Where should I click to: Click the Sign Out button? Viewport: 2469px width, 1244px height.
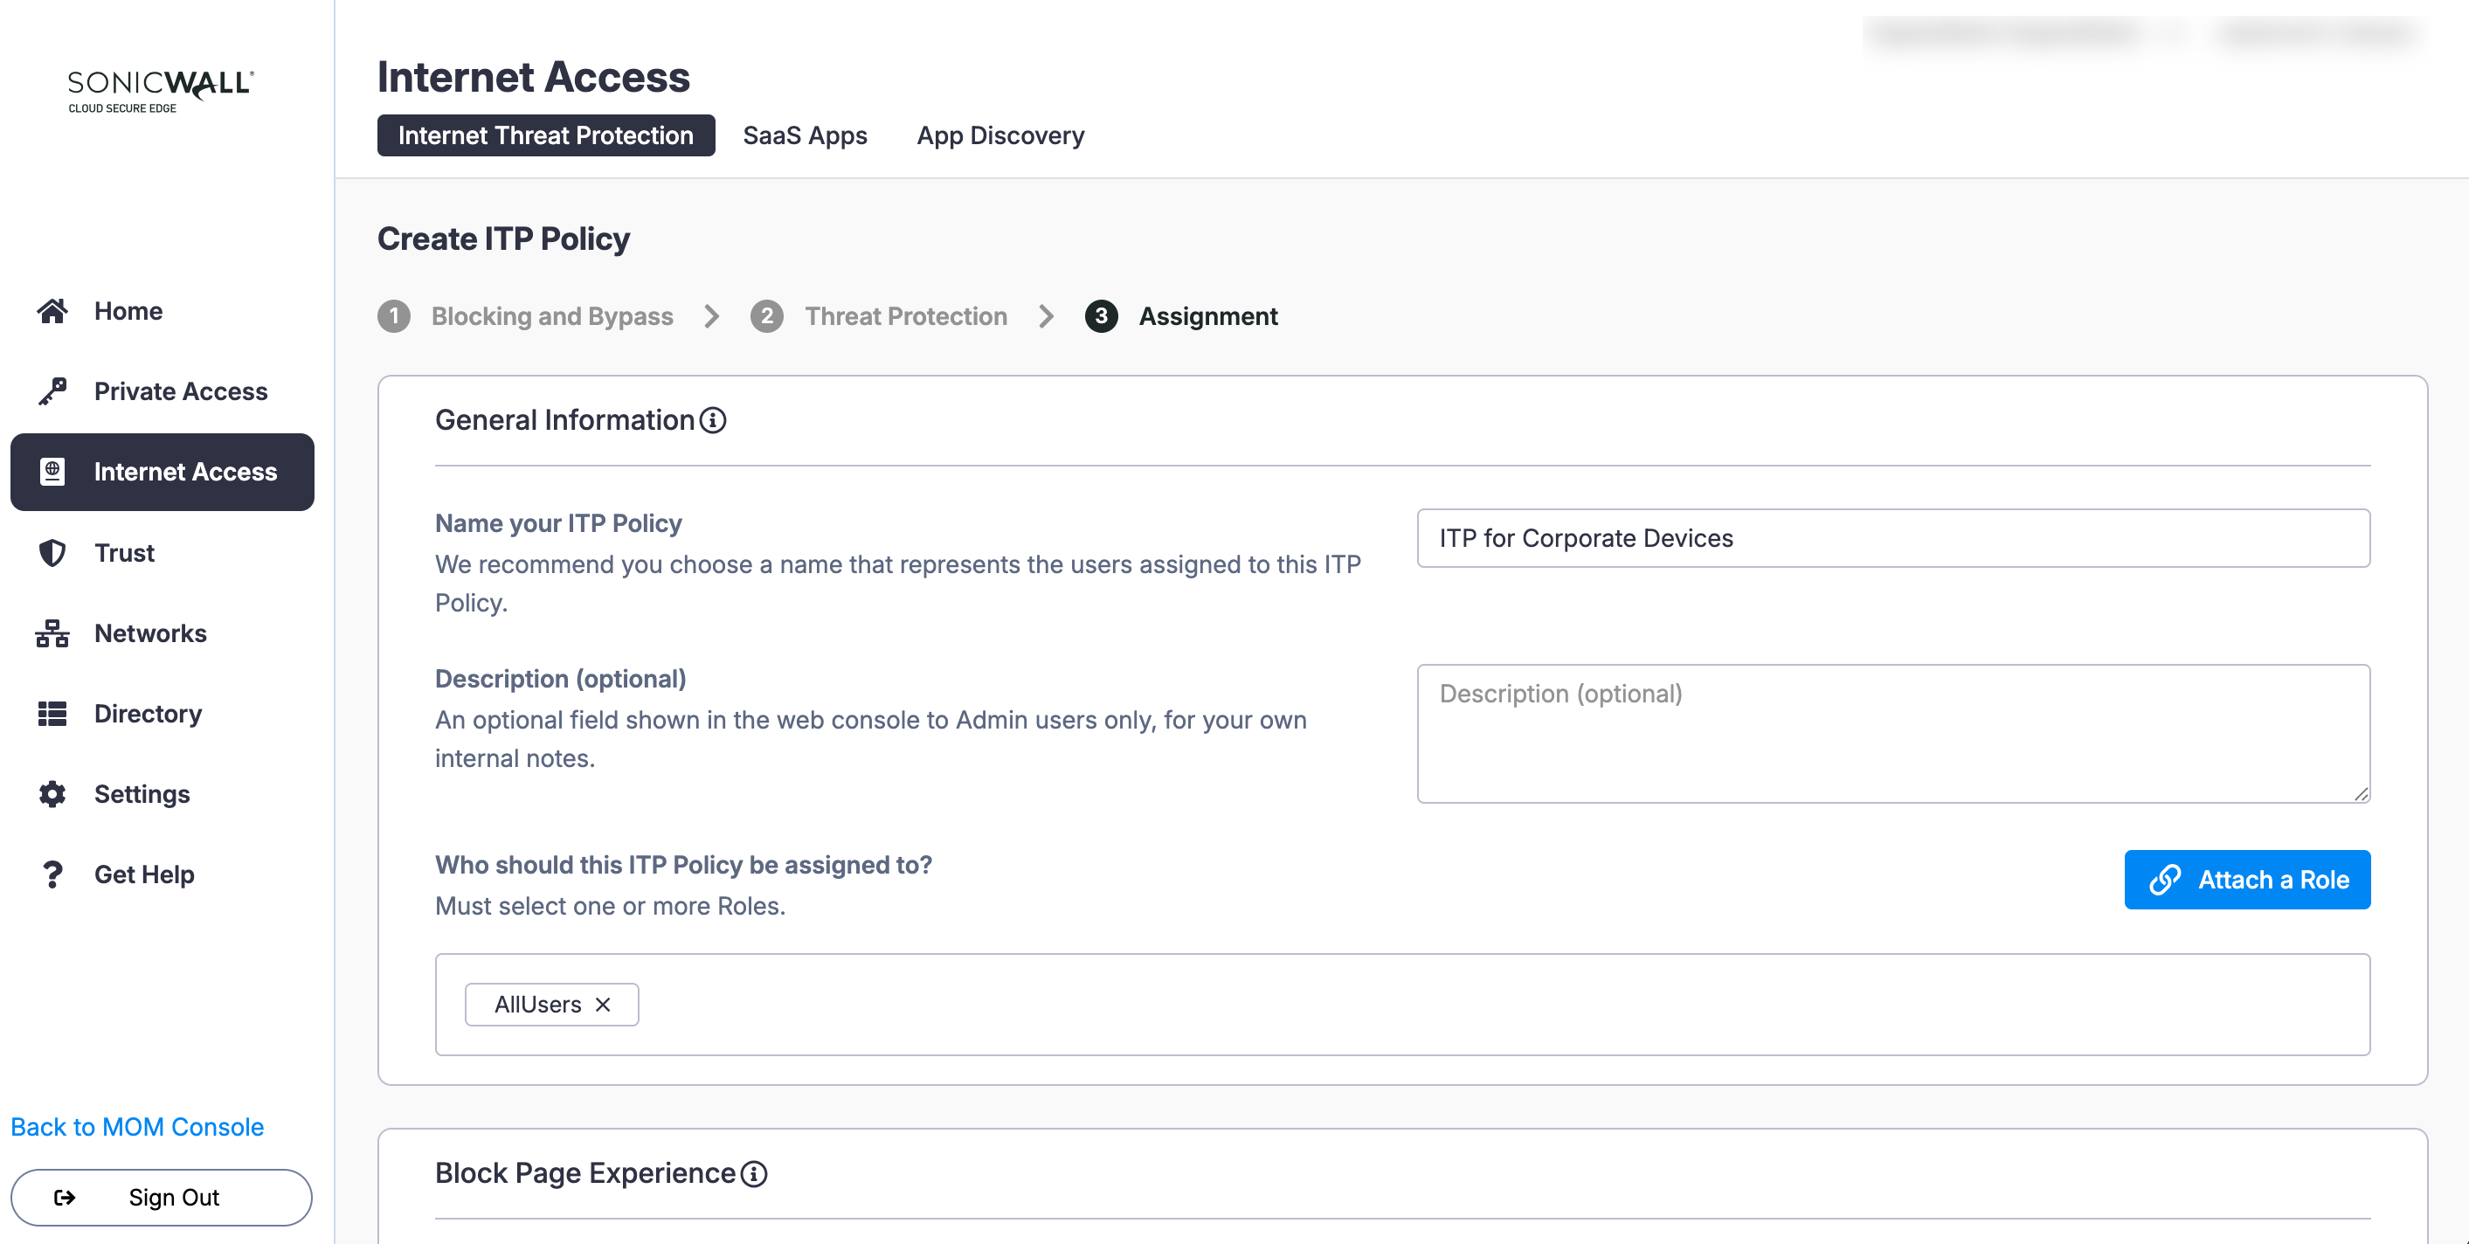[161, 1198]
